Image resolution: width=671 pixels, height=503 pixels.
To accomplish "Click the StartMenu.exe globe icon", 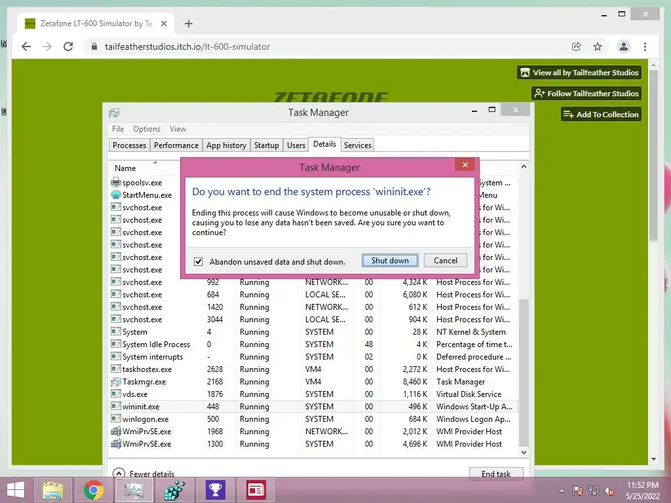I will coord(115,195).
